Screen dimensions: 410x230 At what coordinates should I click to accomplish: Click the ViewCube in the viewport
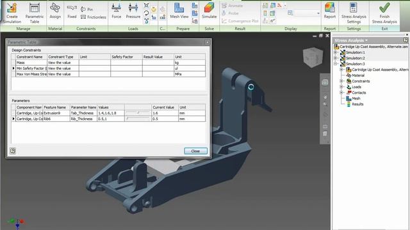click(x=313, y=57)
